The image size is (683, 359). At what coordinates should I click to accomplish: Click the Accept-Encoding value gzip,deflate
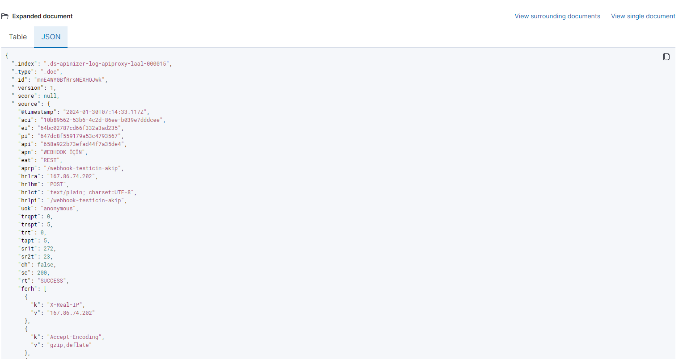(69, 345)
